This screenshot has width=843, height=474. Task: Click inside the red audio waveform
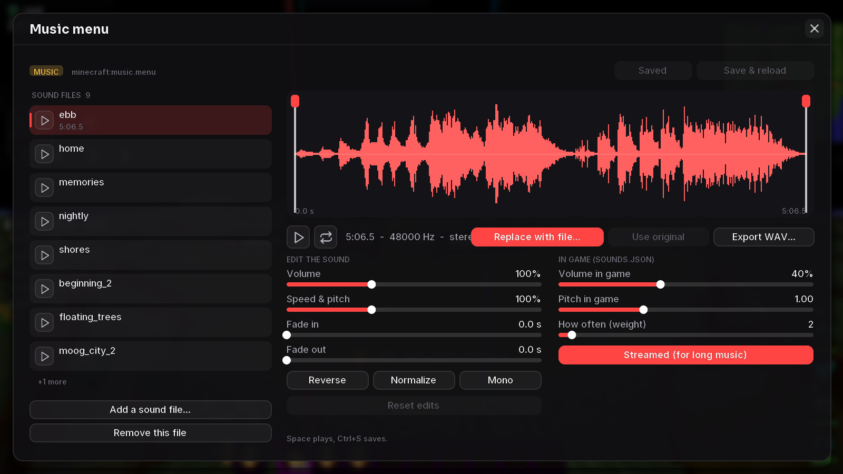point(551,154)
